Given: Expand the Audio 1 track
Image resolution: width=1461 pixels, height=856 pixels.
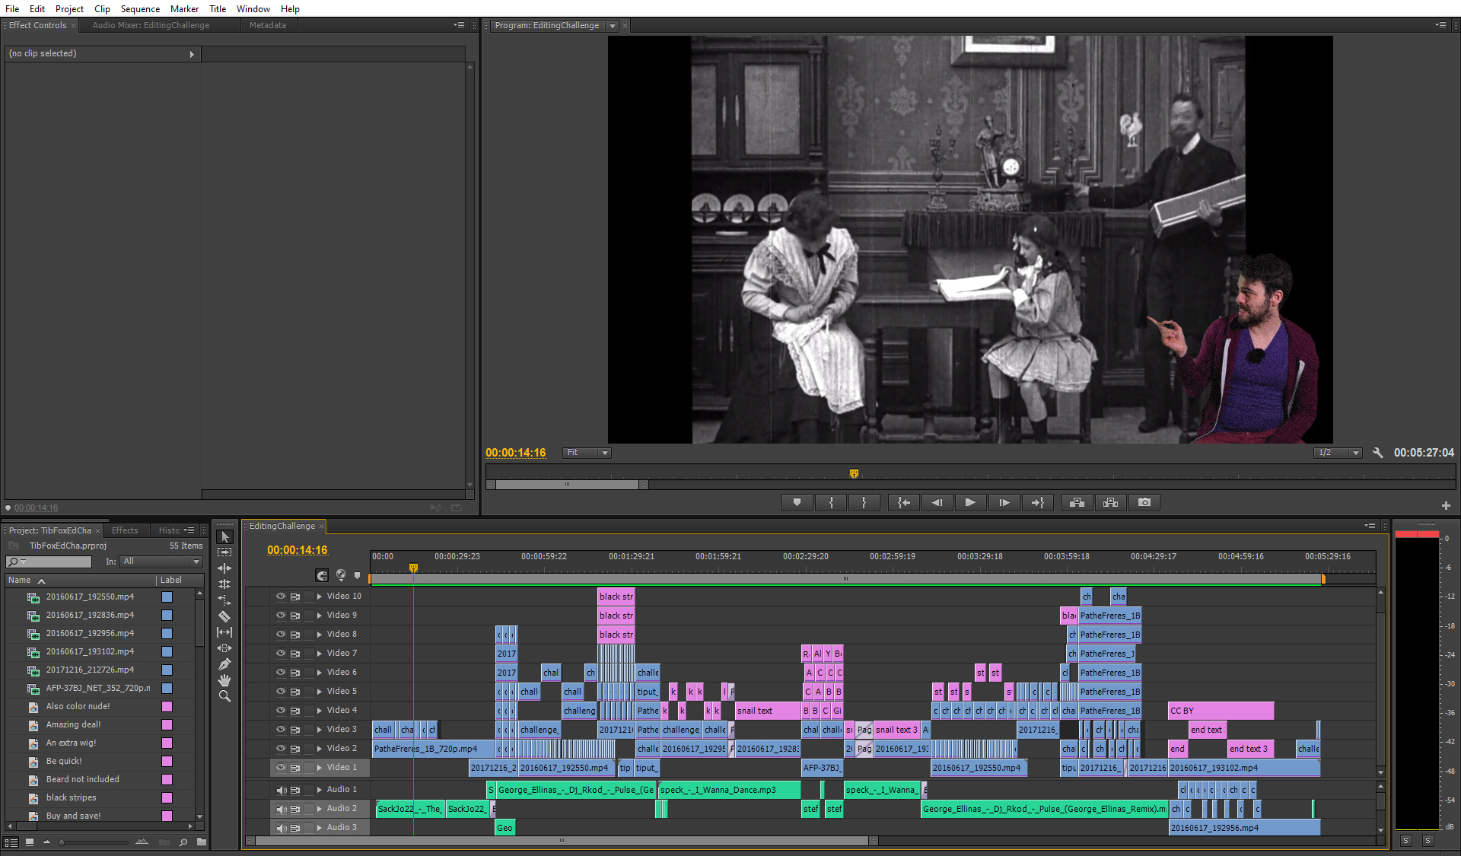Looking at the screenshot, I should (x=320, y=790).
